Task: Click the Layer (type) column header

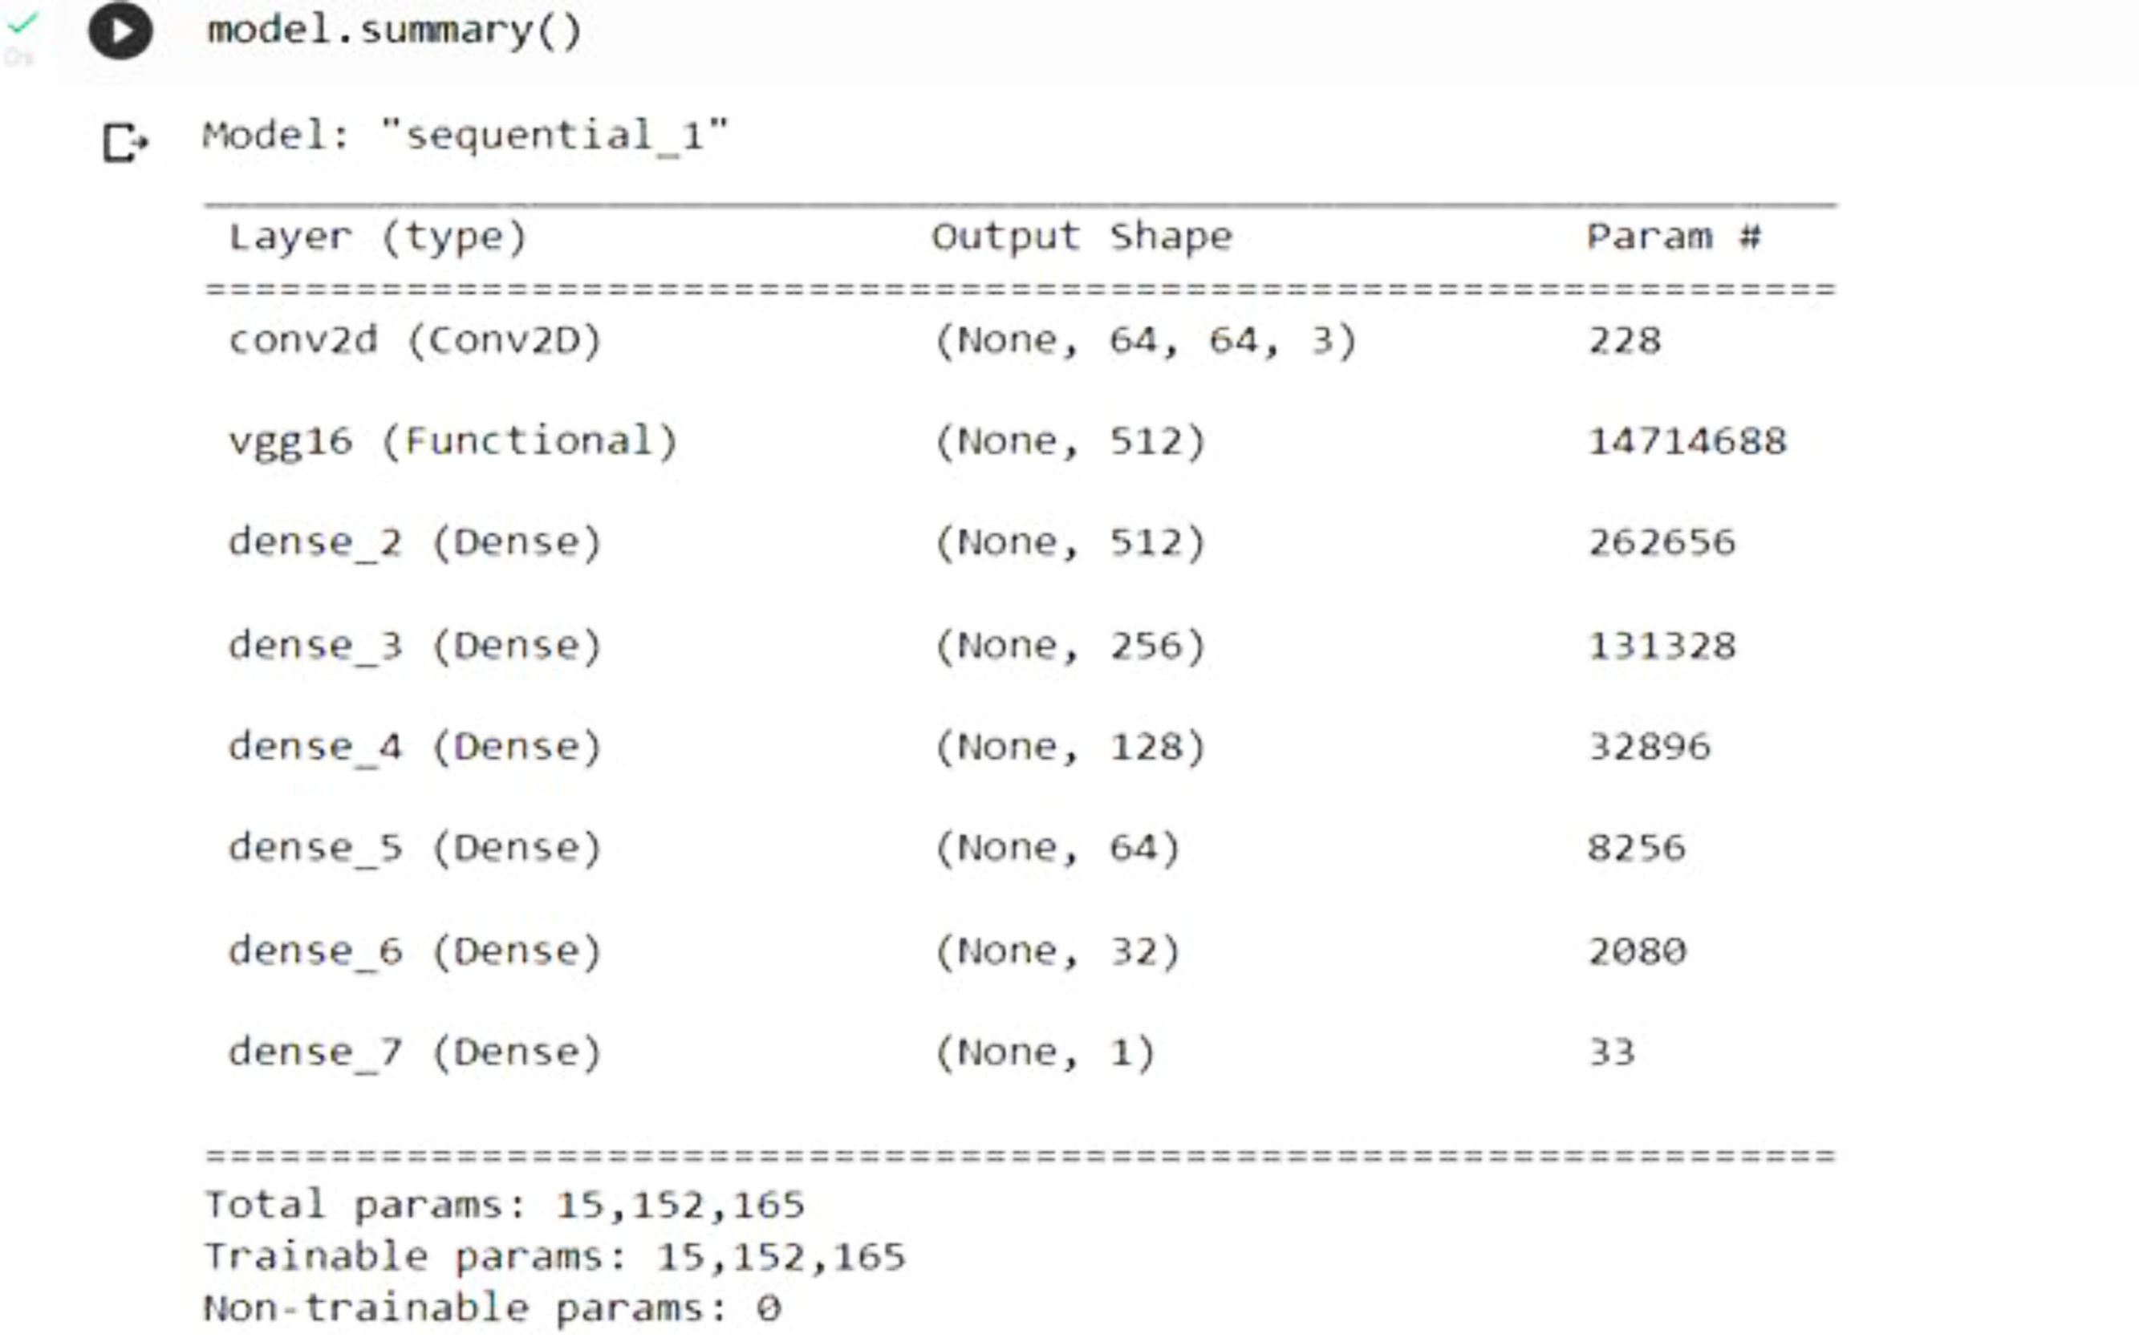Action: pos(378,237)
